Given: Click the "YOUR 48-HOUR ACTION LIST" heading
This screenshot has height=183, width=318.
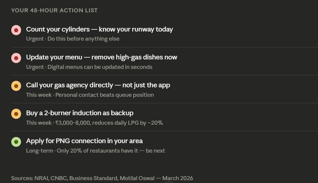Looking at the screenshot, I should 54,11.
